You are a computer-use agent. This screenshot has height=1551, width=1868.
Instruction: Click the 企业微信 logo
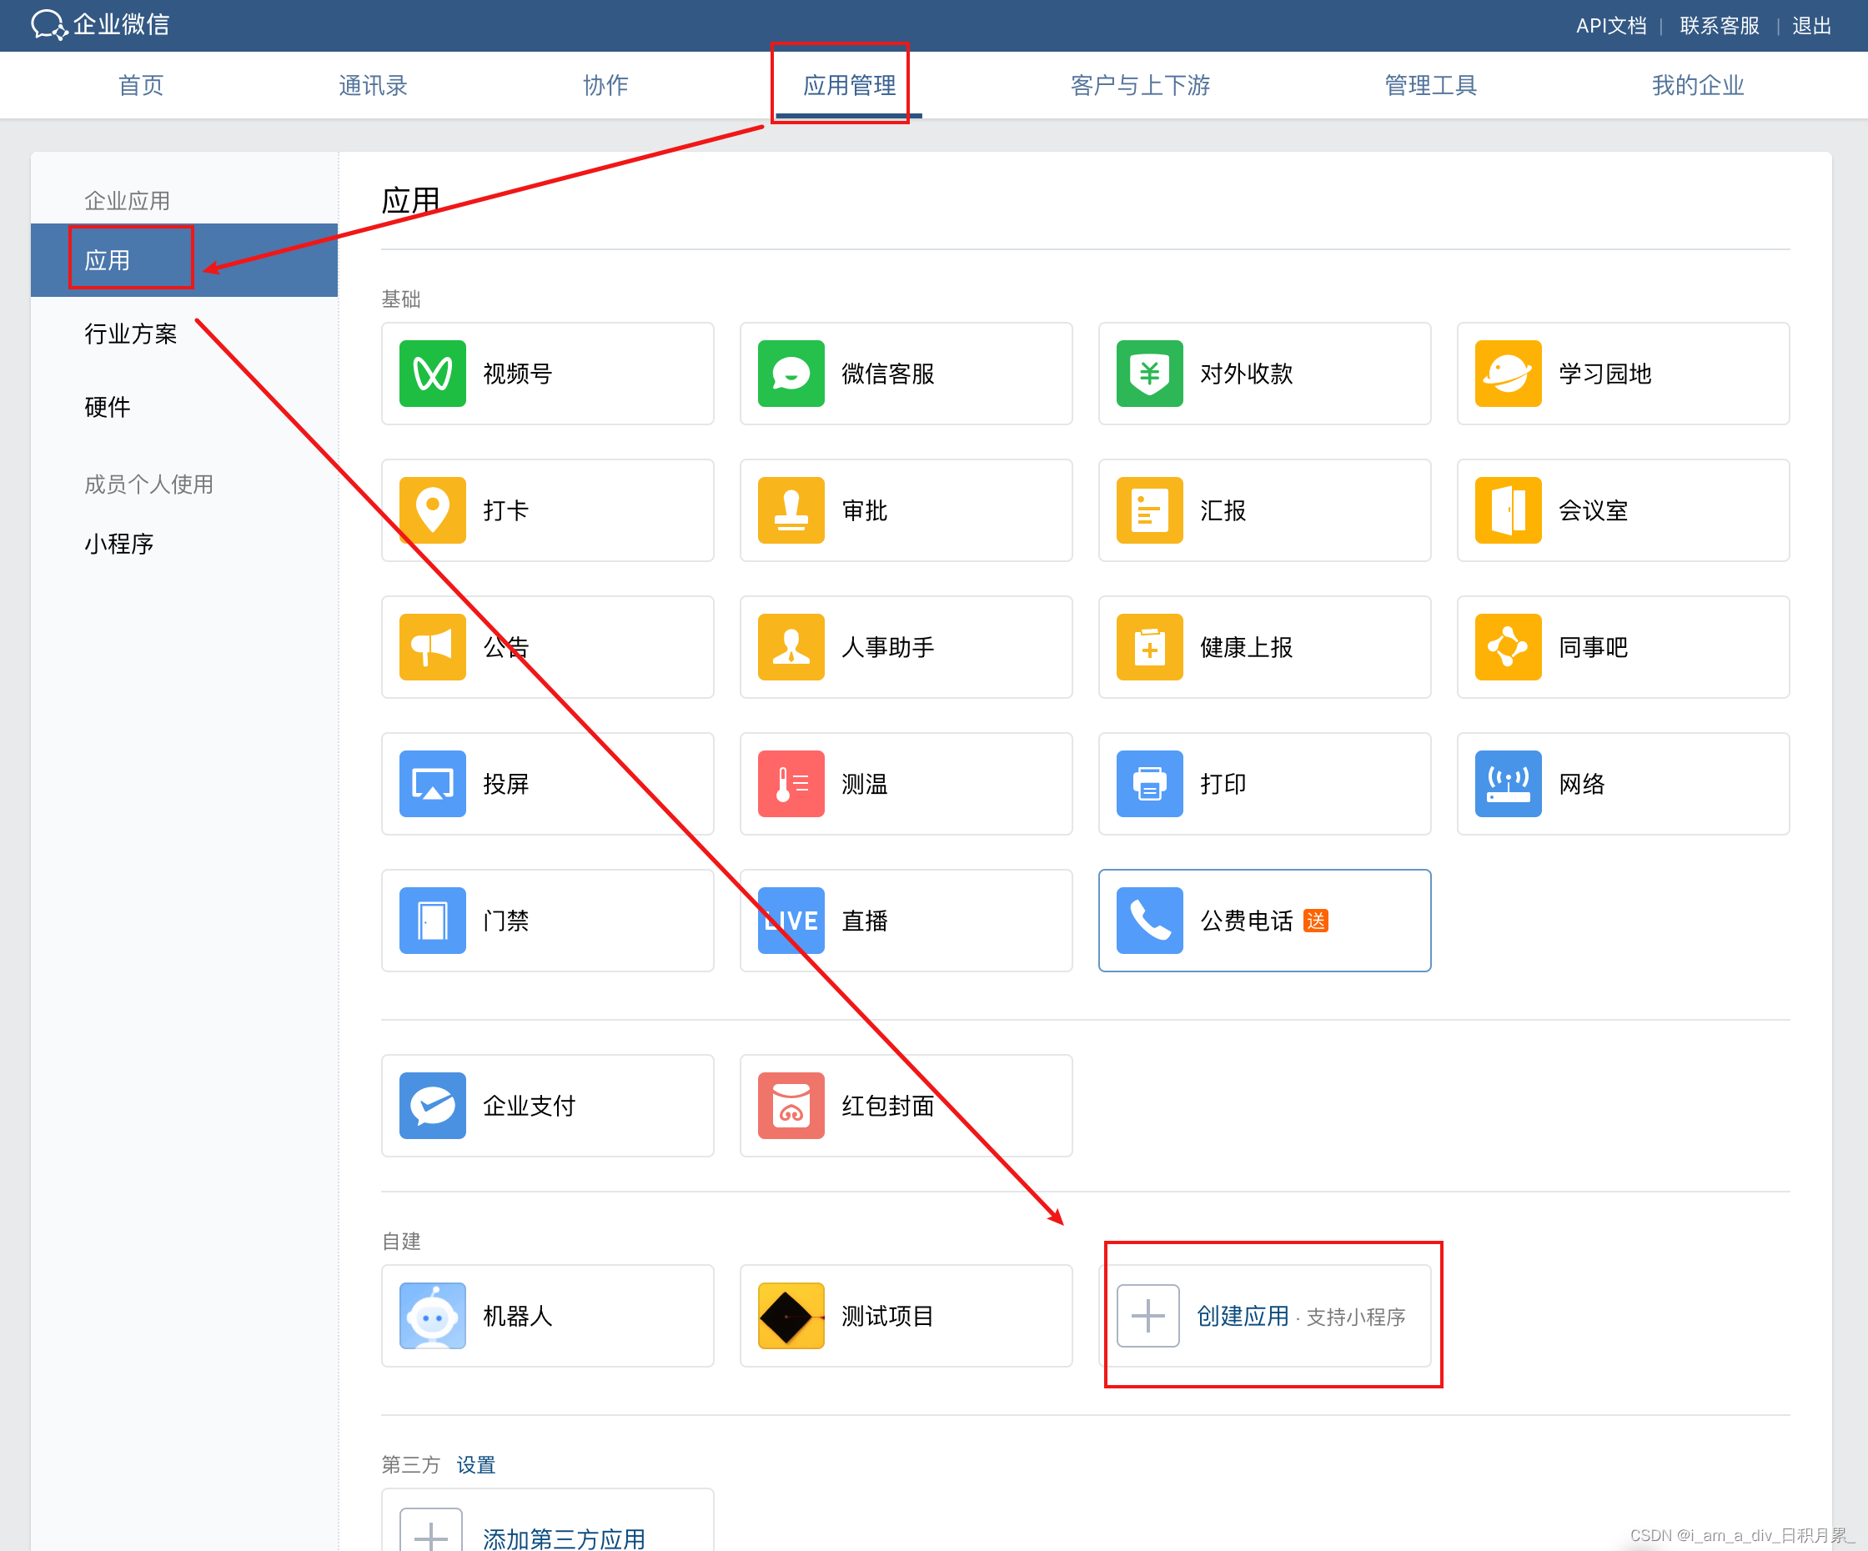(99, 24)
